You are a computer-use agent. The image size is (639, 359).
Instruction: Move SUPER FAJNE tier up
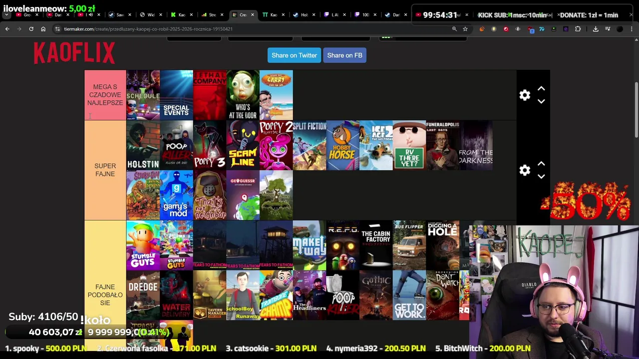click(x=541, y=164)
